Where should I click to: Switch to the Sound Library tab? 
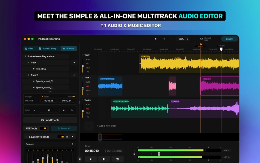click(x=48, y=48)
